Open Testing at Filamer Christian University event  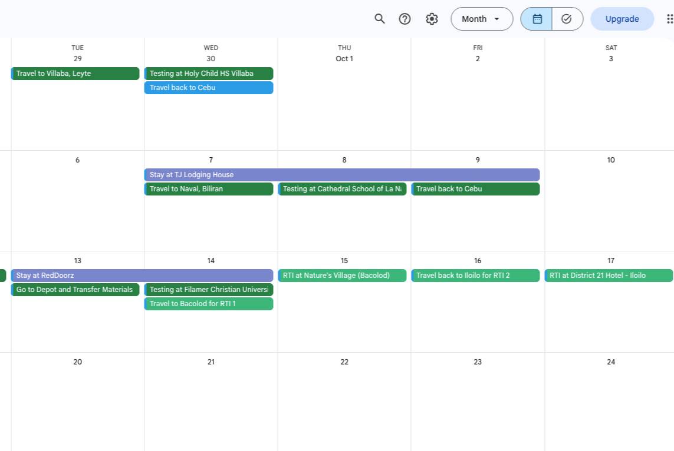[x=209, y=290]
